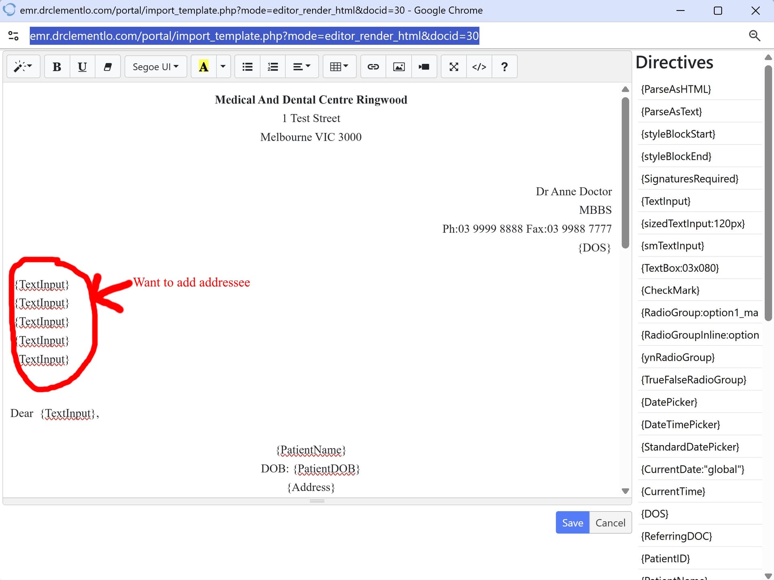
Task: Open the site information icon in address bar
Action: click(x=13, y=36)
